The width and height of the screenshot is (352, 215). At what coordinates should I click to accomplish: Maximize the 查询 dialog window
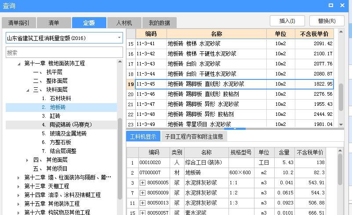coord(331,5)
